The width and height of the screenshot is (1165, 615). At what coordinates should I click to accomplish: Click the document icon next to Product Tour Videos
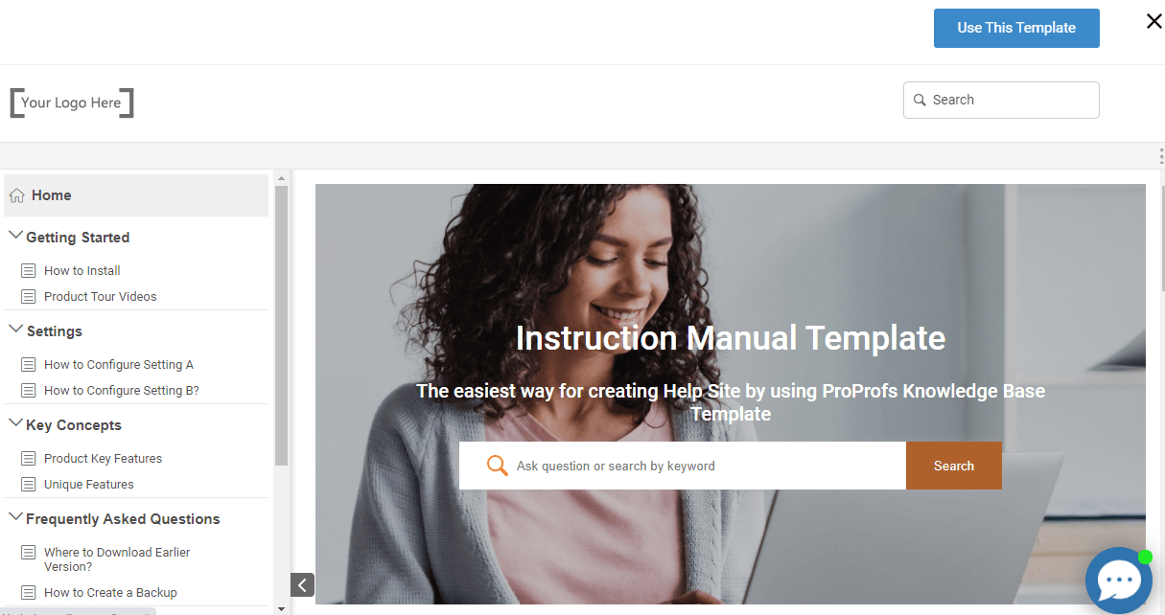click(x=29, y=297)
